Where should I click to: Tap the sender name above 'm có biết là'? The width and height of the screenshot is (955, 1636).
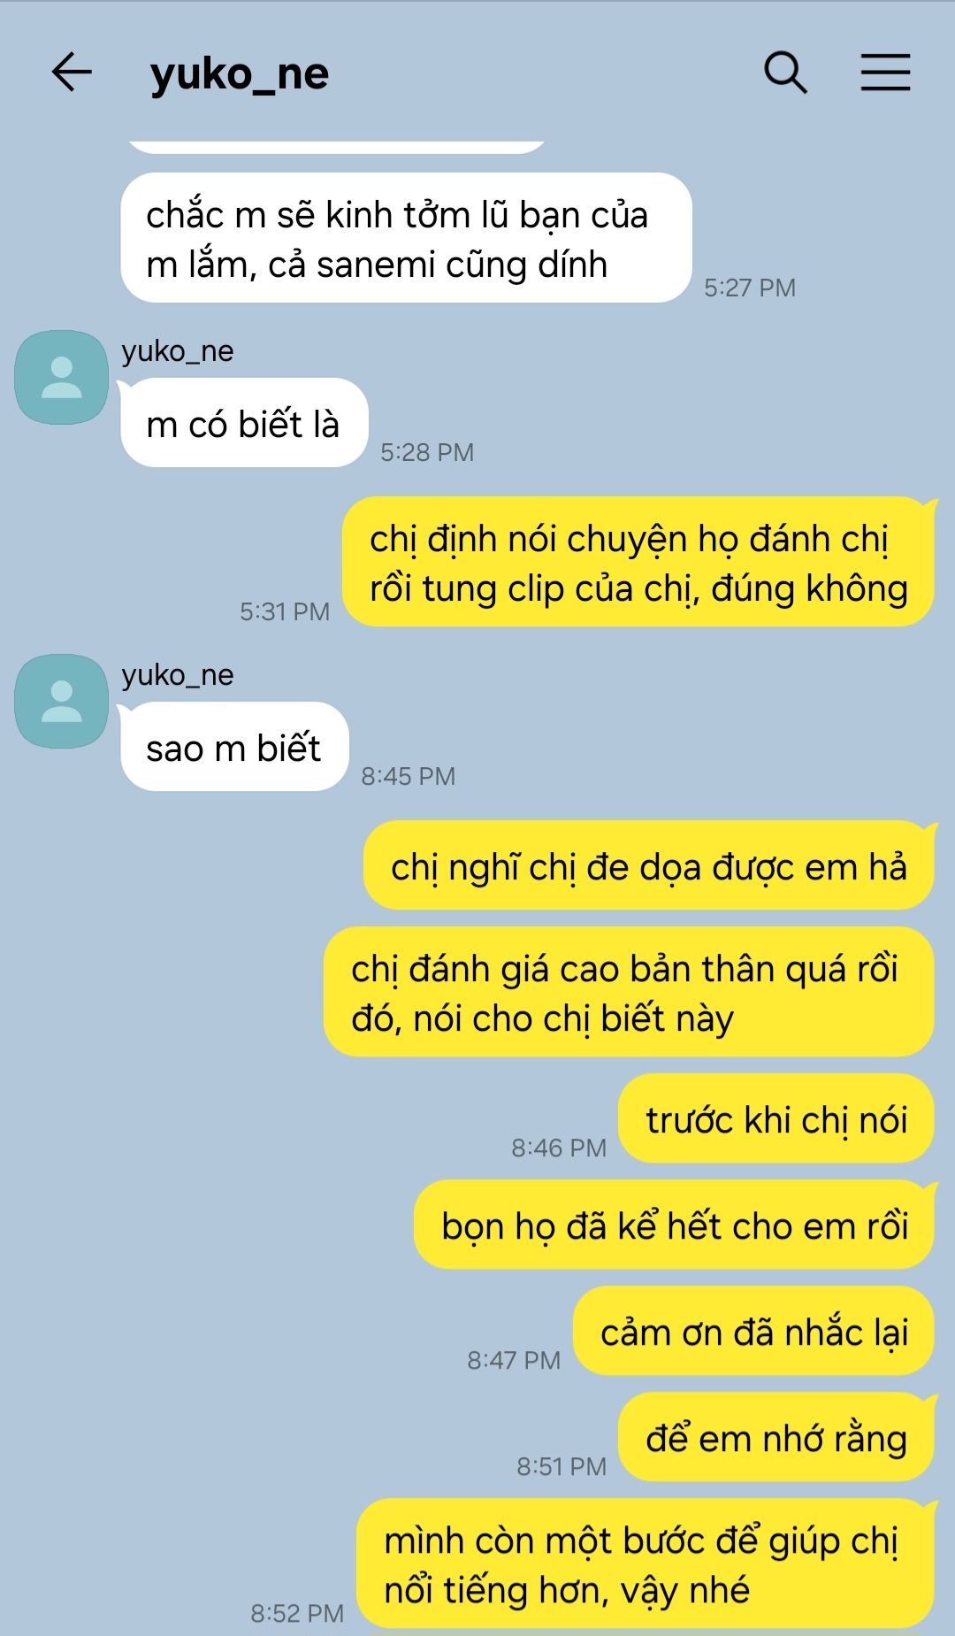pyautogui.click(x=178, y=351)
